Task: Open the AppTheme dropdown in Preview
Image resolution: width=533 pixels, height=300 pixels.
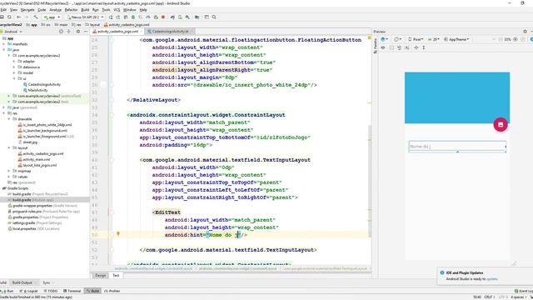Action: [x=456, y=39]
